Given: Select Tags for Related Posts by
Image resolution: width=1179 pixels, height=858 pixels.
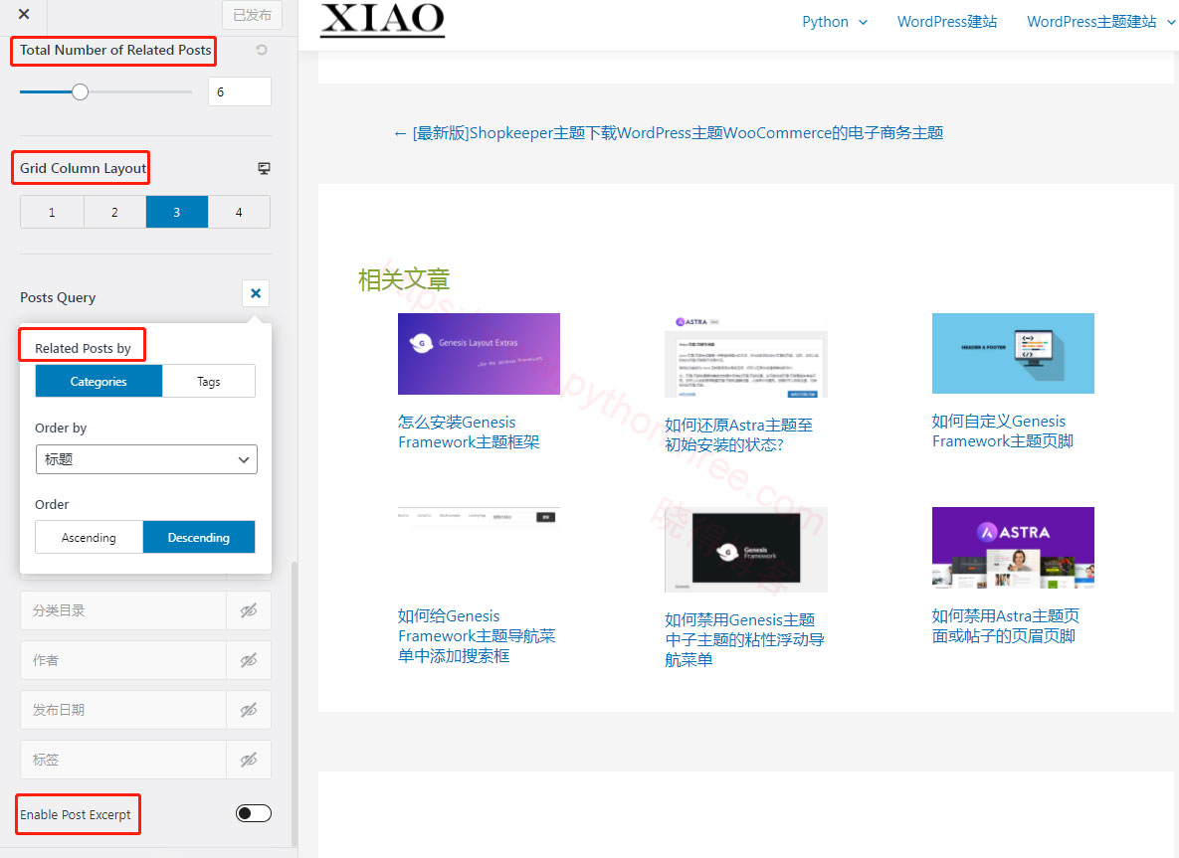Looking at the screenshot, I should tap(208, 381).
